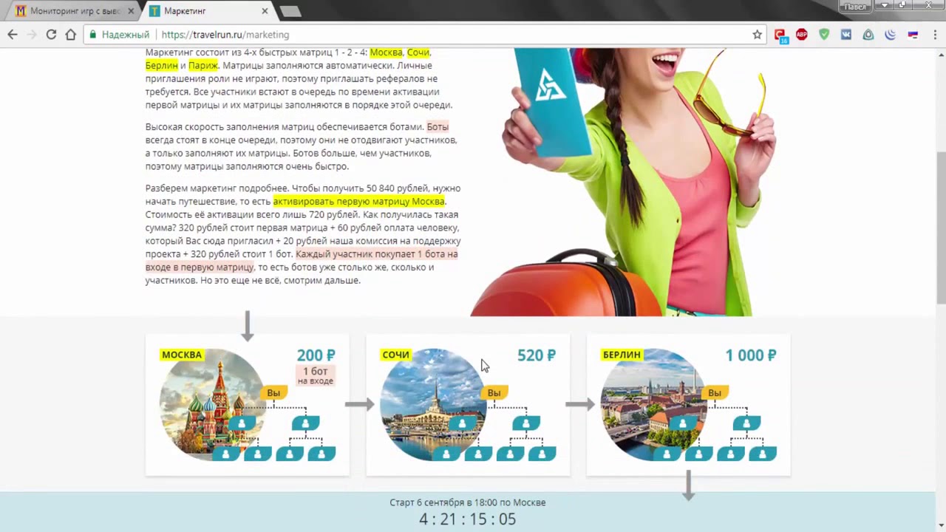The height and width of the screenshot is (532, 946).
Task: Open a new tab with the new-tab button
Action: 290,11
